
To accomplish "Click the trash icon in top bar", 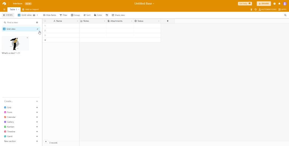I will click(x=251, y=9).
